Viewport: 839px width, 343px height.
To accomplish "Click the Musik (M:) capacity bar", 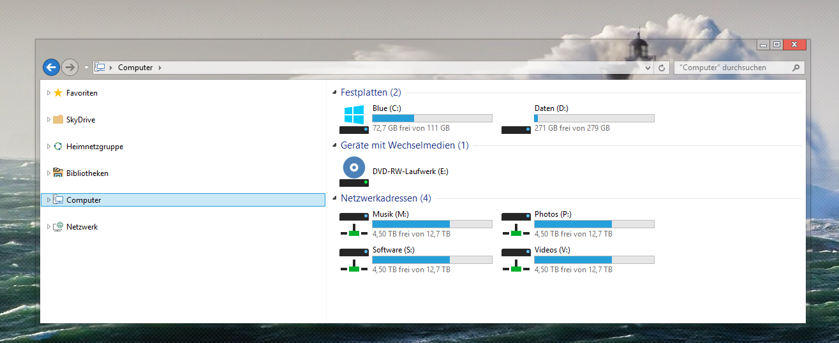I will point(432,224).
